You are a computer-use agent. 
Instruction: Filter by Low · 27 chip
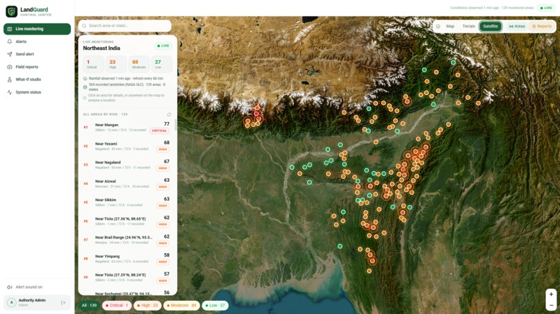(215, 306)
